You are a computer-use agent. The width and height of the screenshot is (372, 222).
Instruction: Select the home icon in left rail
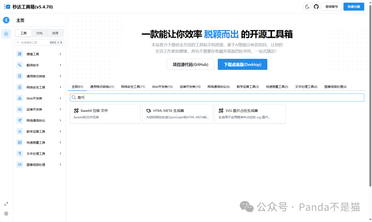[6, 34]
